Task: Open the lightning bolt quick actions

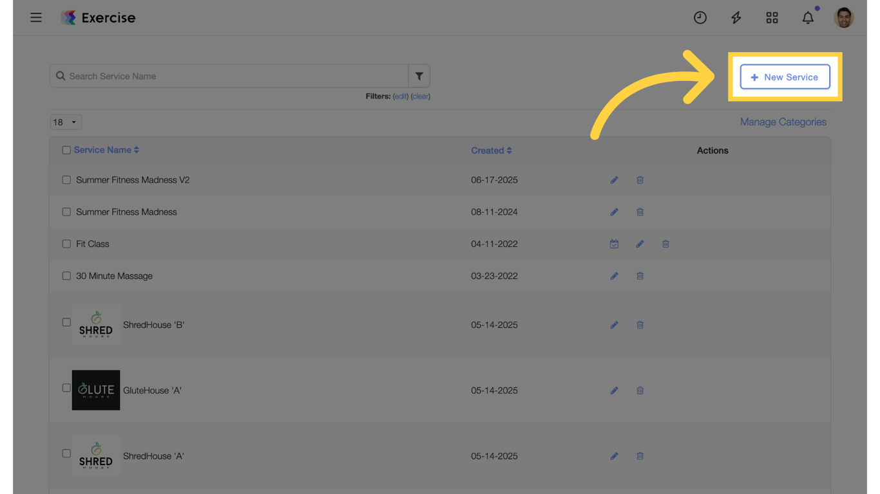Action: coord(736,18)
